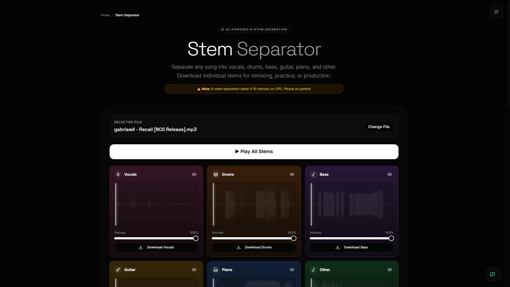Viewport: 510px width, 287px height.
Task: Click the AI-Powered 6-Stem Separation badge
Action: [254, 30]
